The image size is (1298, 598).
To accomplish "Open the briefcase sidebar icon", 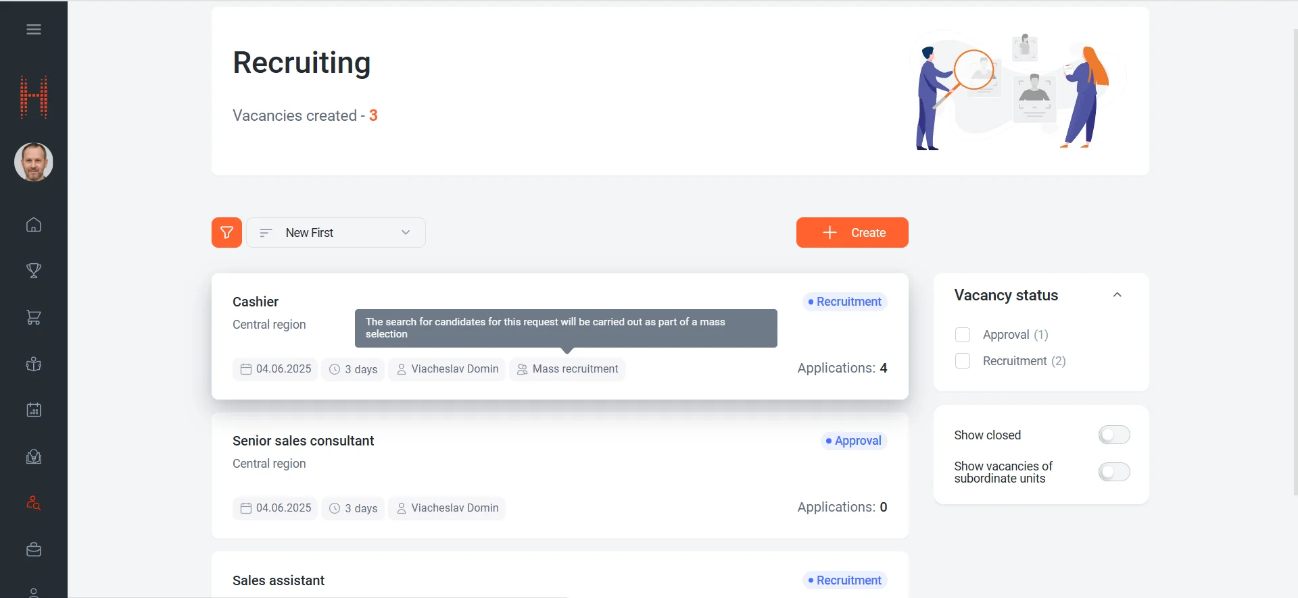I will (34, 550).
